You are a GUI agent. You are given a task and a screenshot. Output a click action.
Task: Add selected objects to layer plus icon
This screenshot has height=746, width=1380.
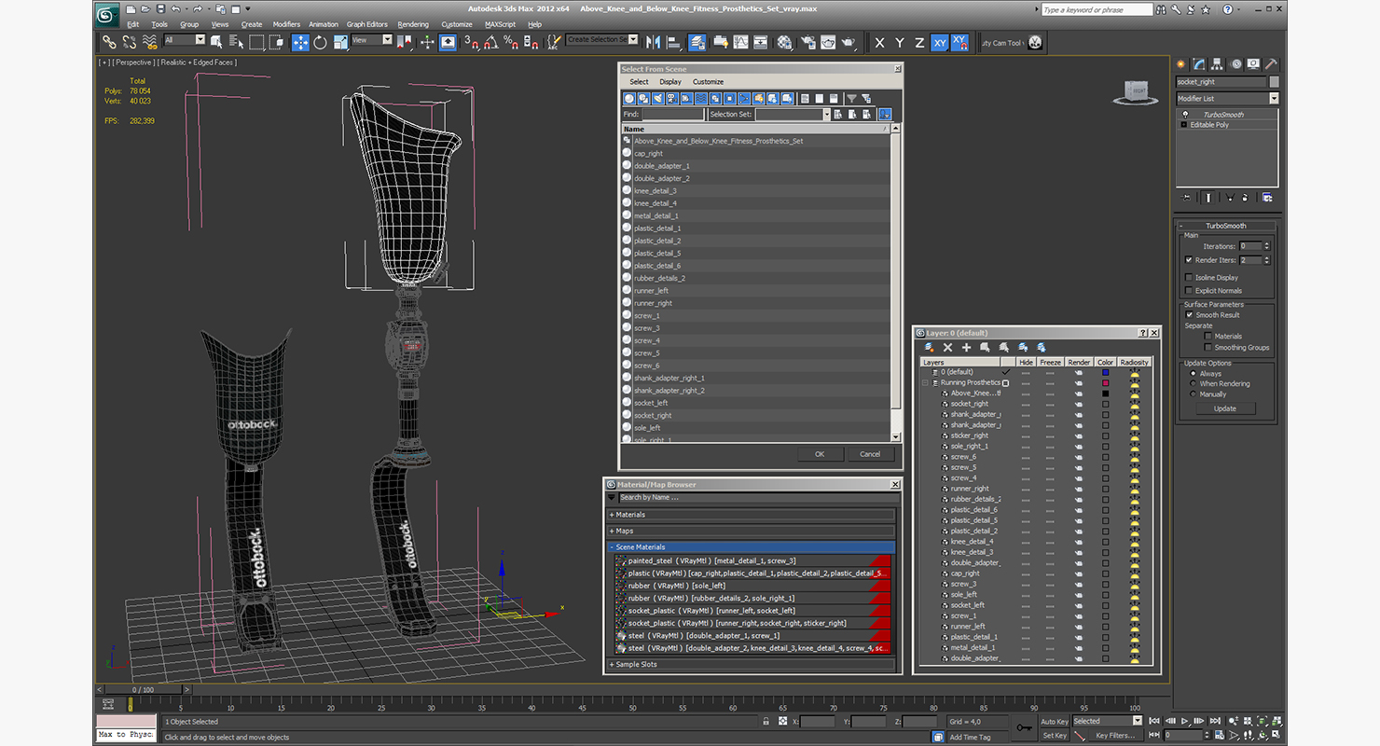966,347
